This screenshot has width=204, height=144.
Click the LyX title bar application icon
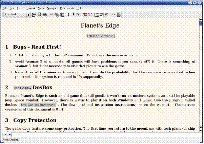click(3, 2)
